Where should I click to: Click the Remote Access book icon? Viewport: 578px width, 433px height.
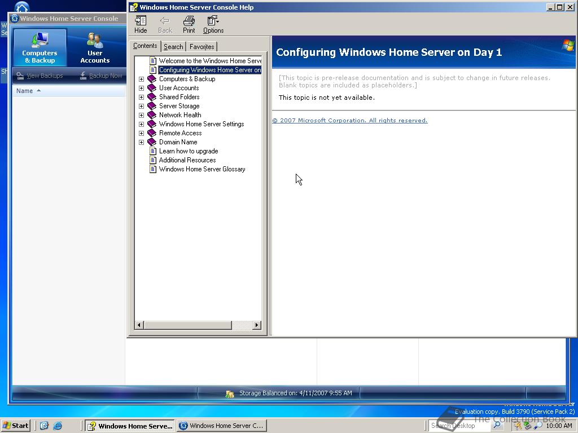(152, 133)
